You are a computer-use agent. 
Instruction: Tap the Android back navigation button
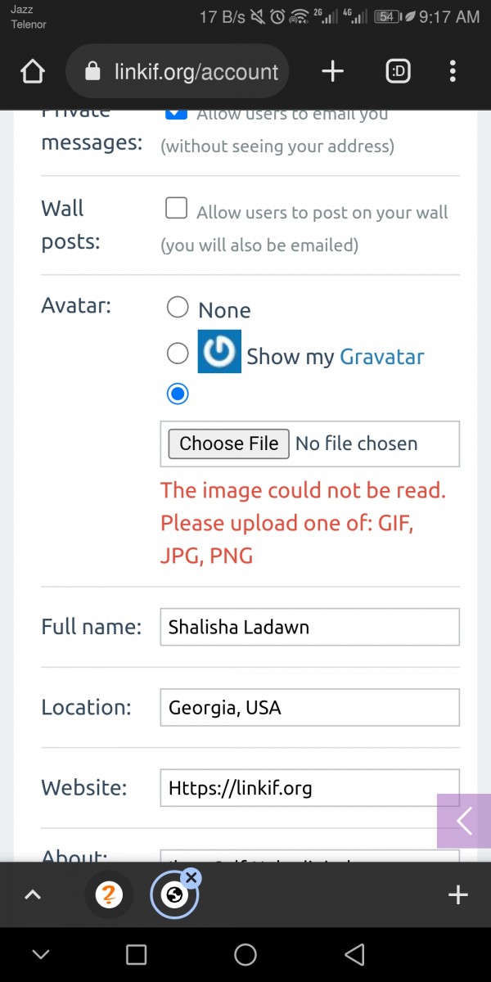354,954
